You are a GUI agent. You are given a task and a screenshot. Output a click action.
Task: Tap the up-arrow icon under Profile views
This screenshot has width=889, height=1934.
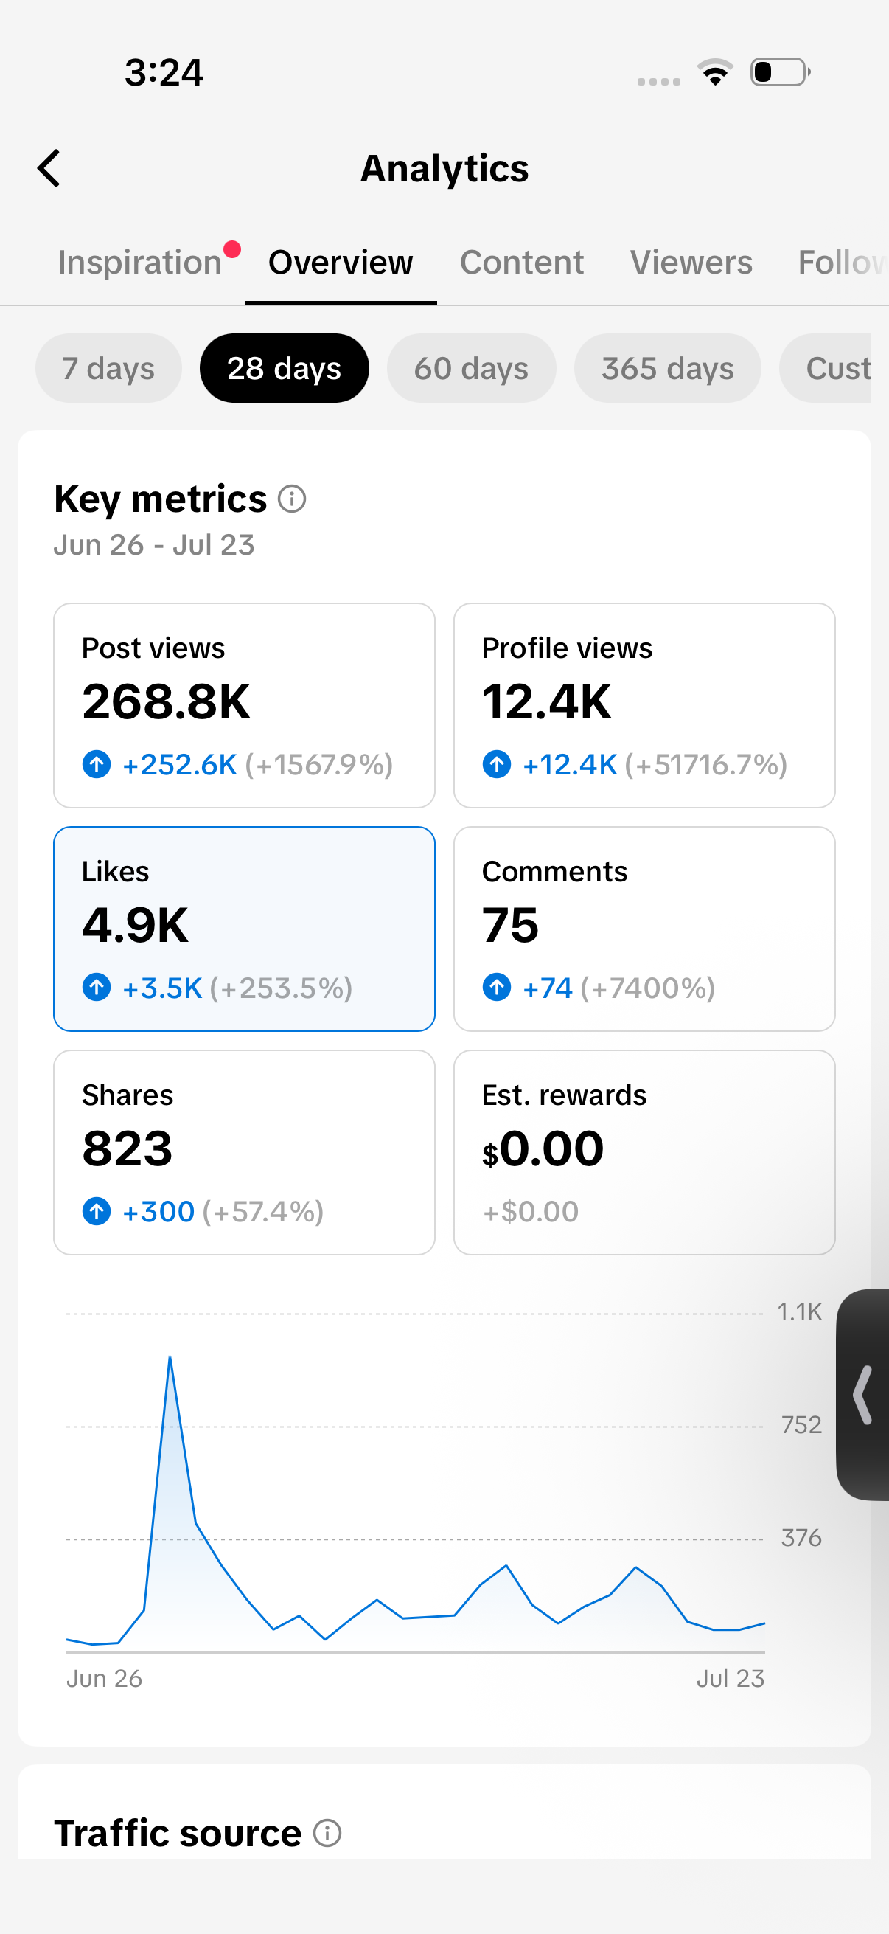tap(497, 764)
